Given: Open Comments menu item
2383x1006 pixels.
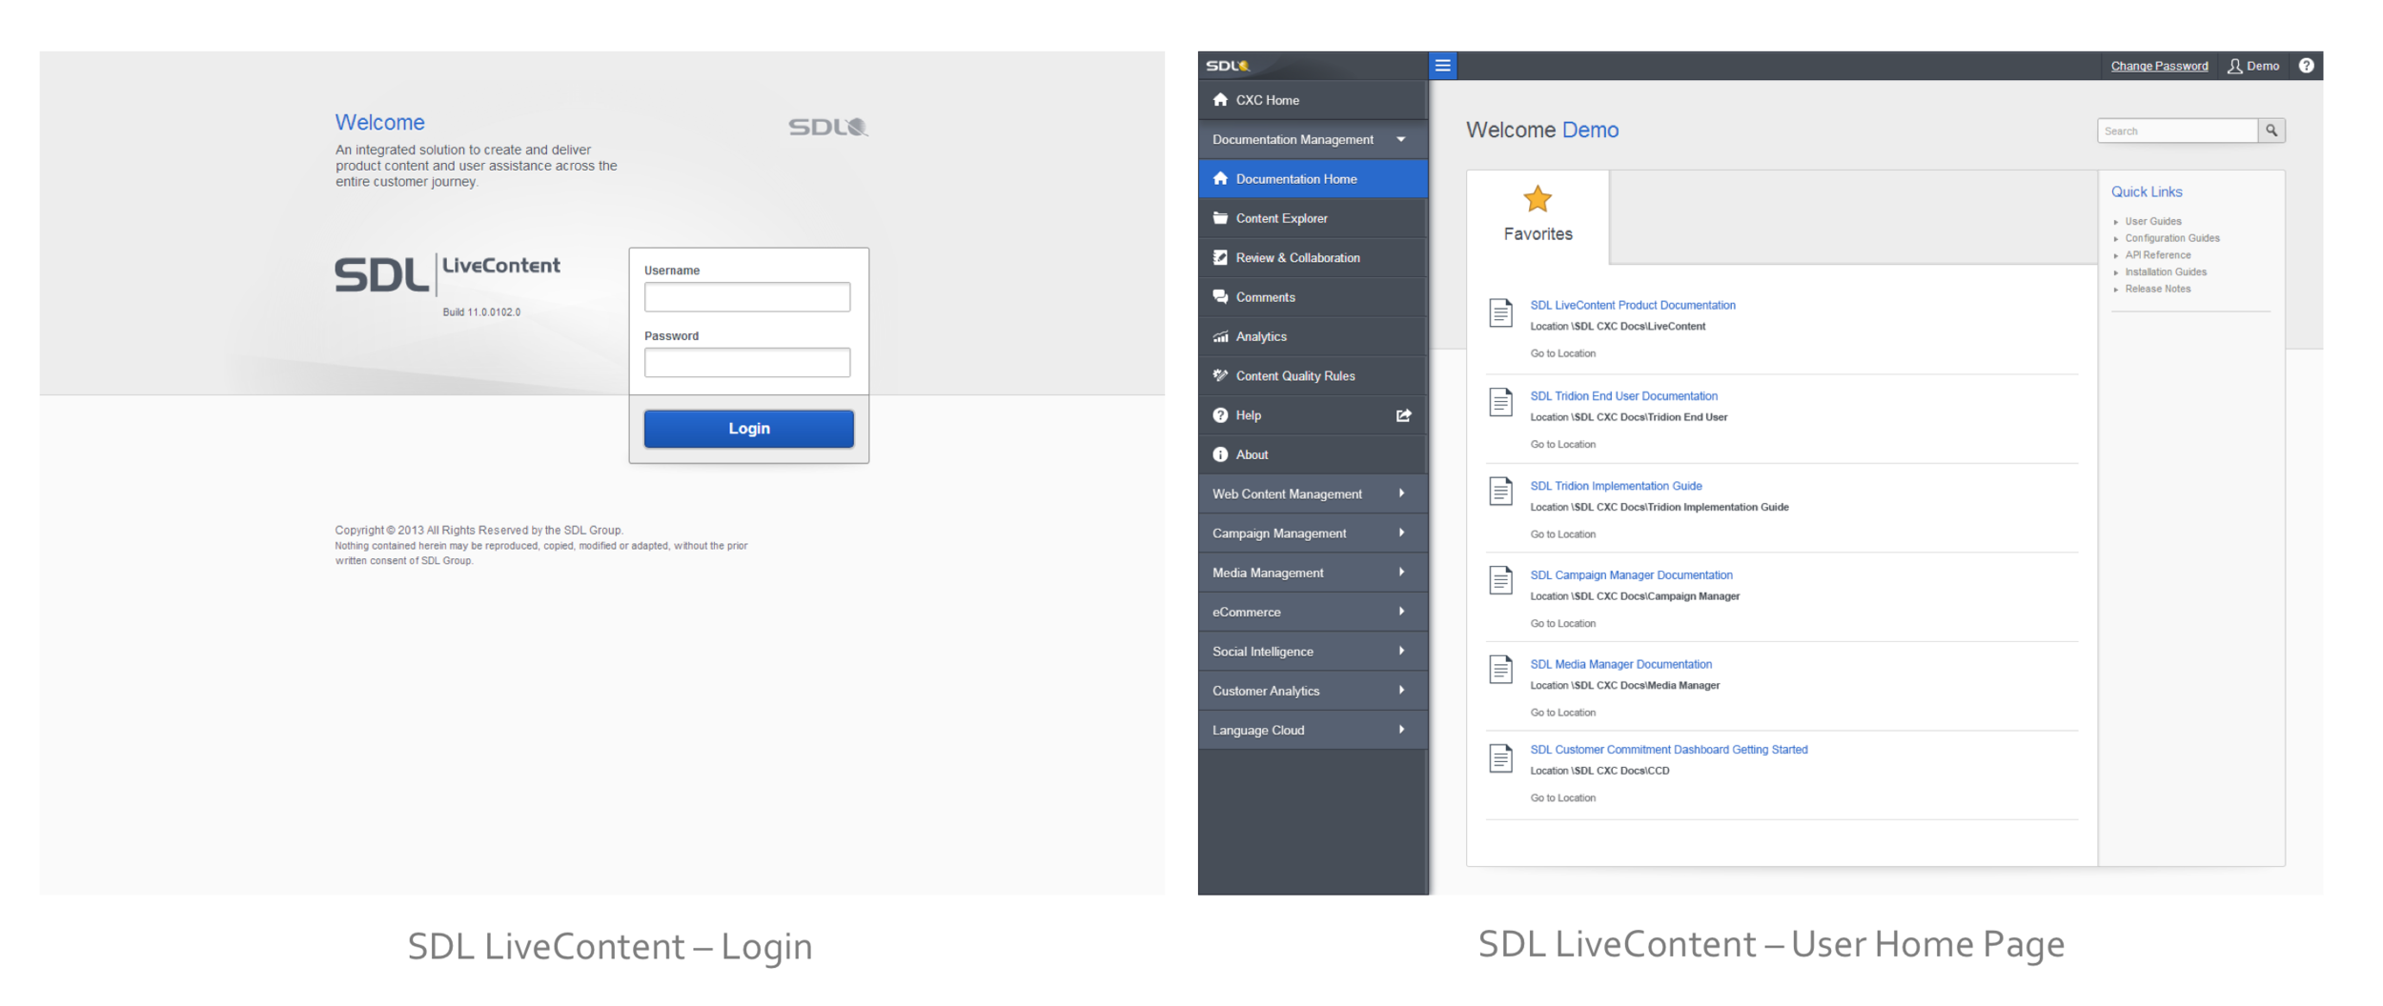Looking at the screenshot, I should pyautogui.click(x=1312, y=296).
